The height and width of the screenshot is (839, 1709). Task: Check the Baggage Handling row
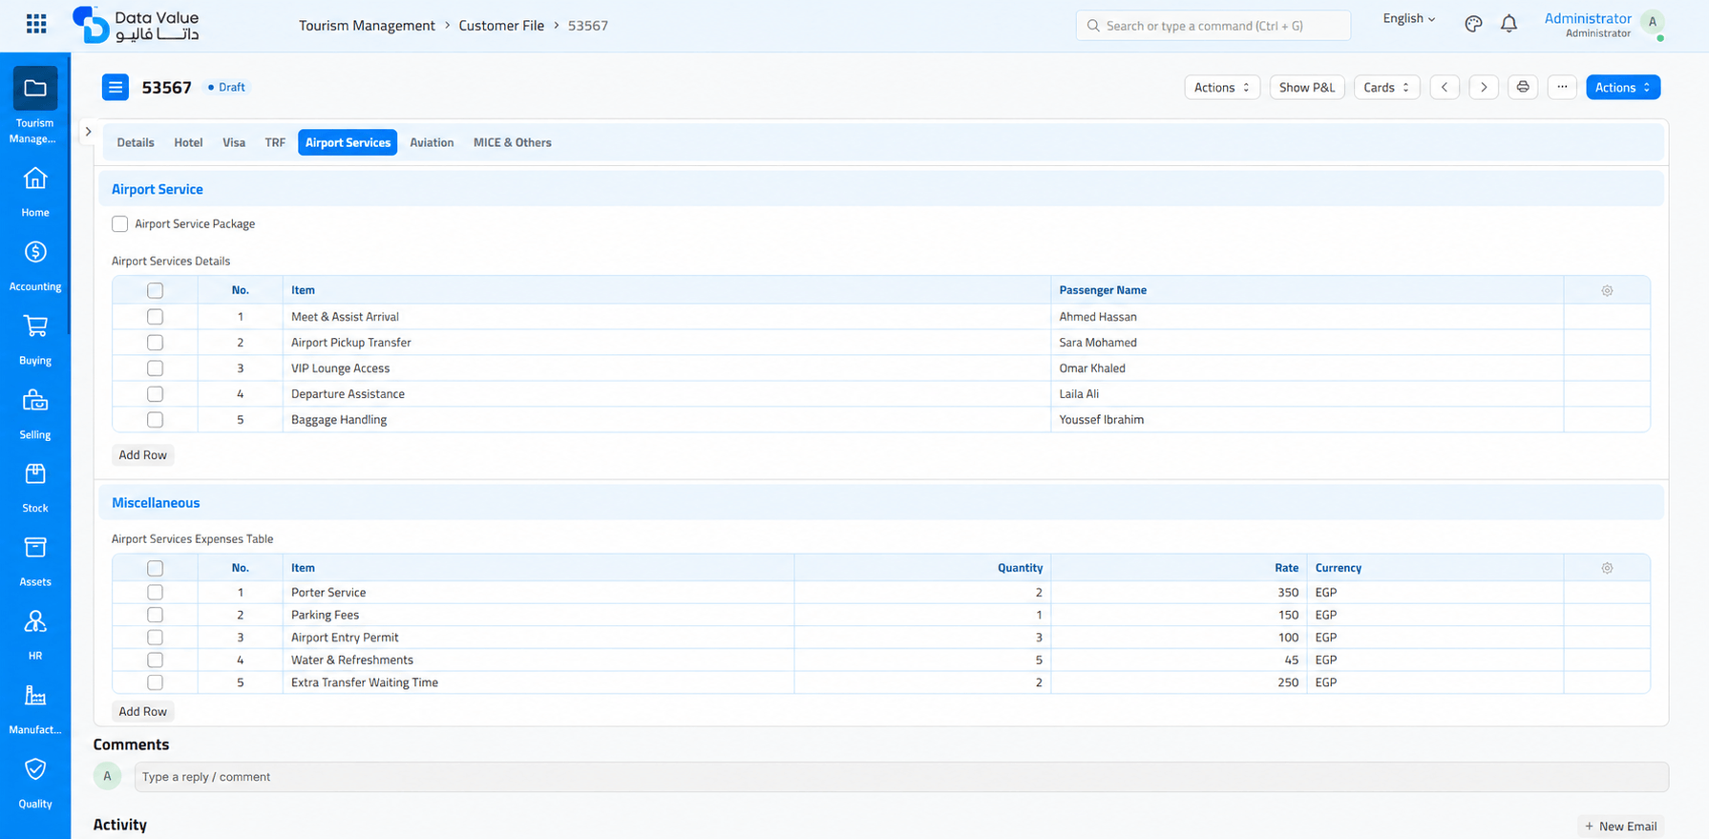pos(155,420)
